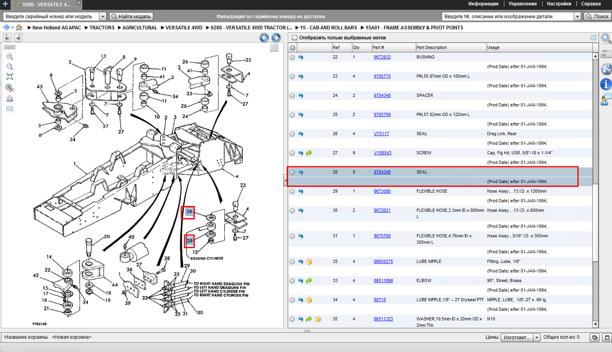
Task: Clear selected callouts on the diagram
Action: (x=10, y=88)
